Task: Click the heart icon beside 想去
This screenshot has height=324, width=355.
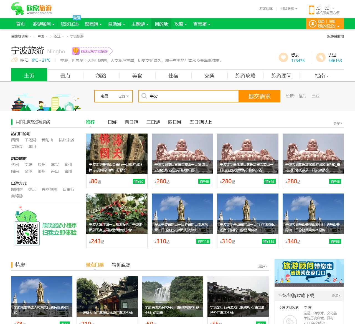Action: pos(283,58)
